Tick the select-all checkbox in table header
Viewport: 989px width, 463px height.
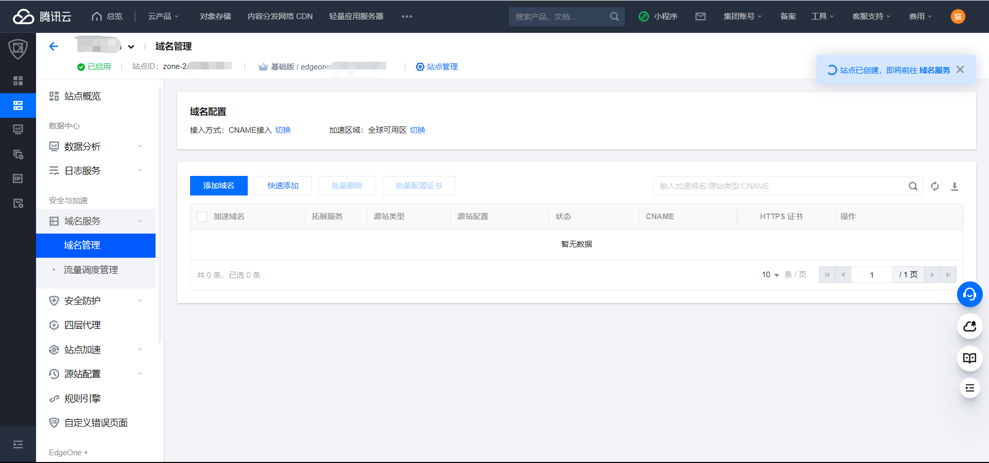pyautogui.click(x=202, y=217)
